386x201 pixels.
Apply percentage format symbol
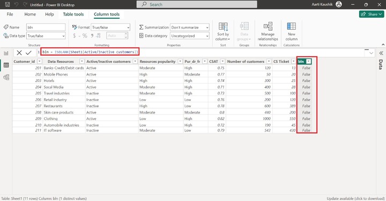[x=85, y=36]
